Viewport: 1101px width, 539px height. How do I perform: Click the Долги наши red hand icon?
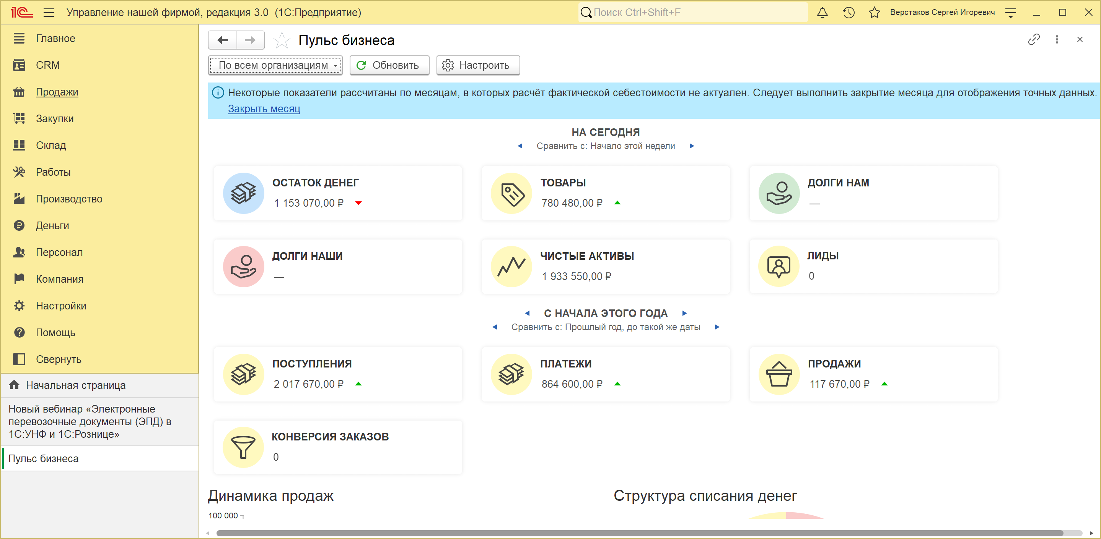coord(244,267)
